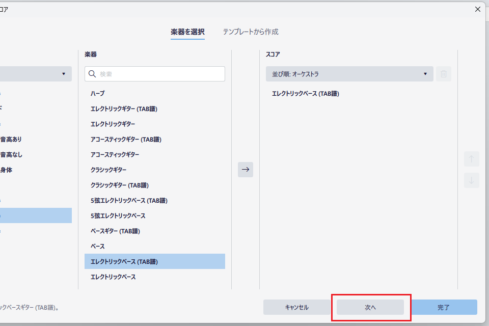Select the 音高あり category item
This screenshot has height=326, width=489.
point(11,139)
